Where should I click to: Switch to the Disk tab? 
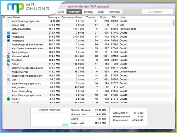[x=101, y=12]
